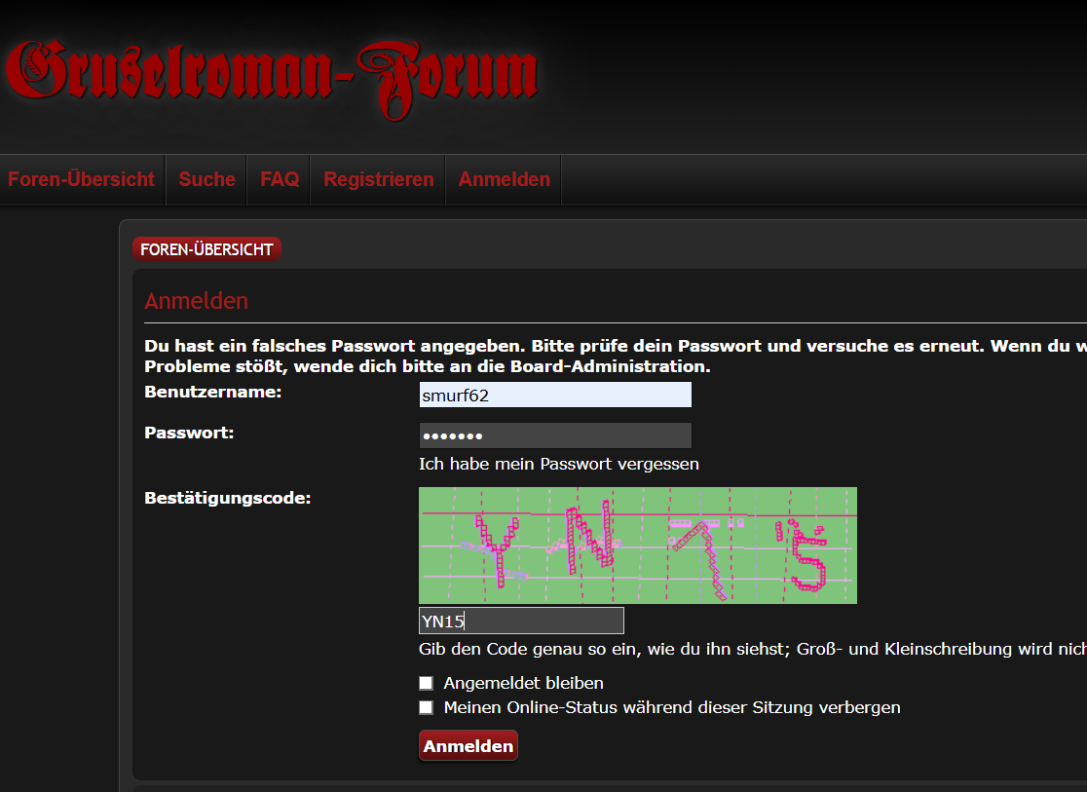Open the Suche navigation item
Viewport: 1087px width, 792px height.
(x=206, y=179)
